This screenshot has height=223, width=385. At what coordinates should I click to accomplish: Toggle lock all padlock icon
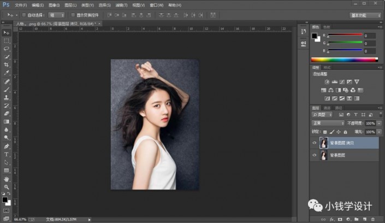(x=346, y=132)
